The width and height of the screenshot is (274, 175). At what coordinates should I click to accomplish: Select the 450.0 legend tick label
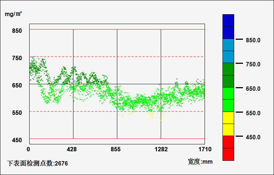pyautogui.click(x=254, y=137)
